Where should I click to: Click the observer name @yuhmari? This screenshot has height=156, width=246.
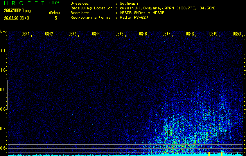pyautogui.click(x=129, y=4)
